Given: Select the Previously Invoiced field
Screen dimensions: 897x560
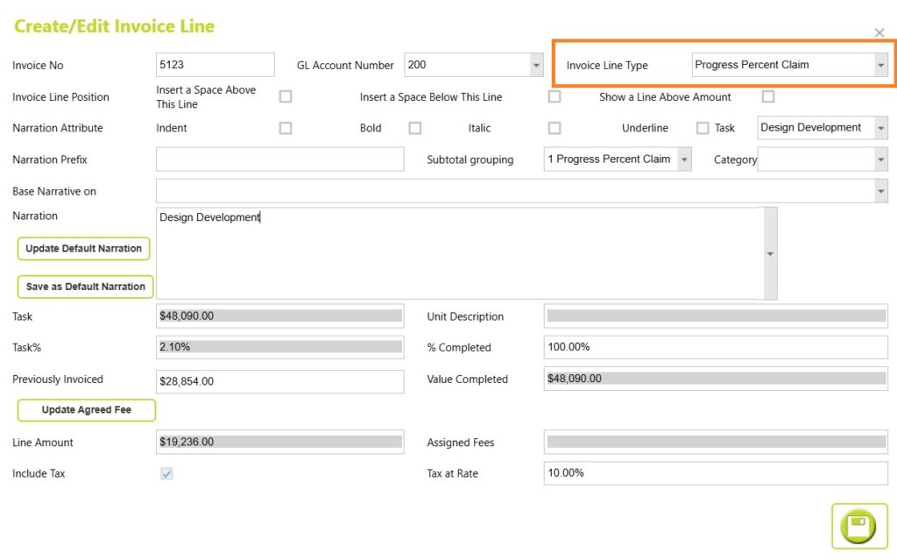Looking at the screenshot, I should pyautogui.click(x=279, y=381).
